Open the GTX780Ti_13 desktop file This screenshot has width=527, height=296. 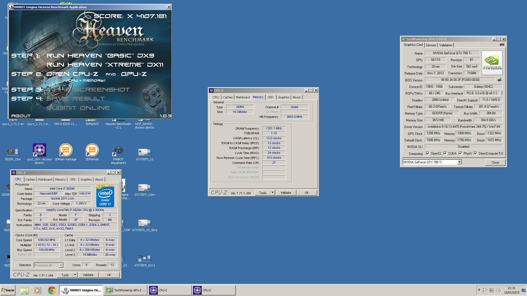click(x=144, y=154)
